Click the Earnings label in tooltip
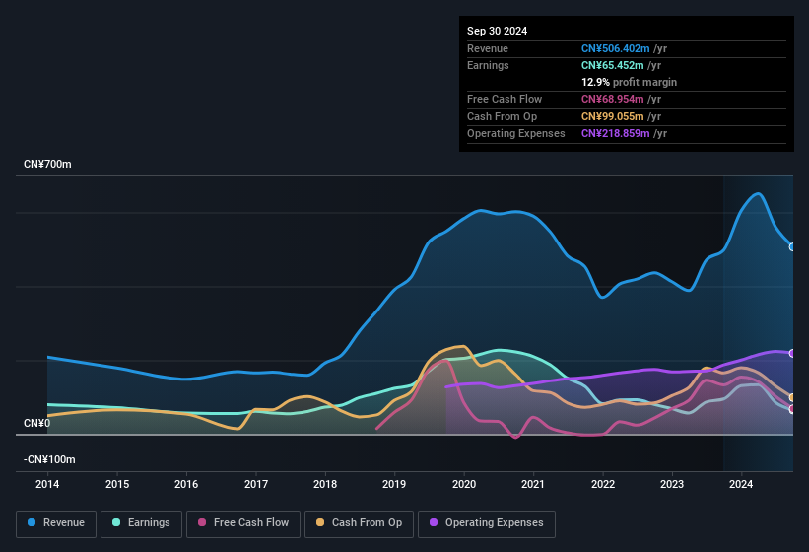Image resolution: width=809 pixels, height=552 pixels. pyautogui.click(x=488, y=65)
